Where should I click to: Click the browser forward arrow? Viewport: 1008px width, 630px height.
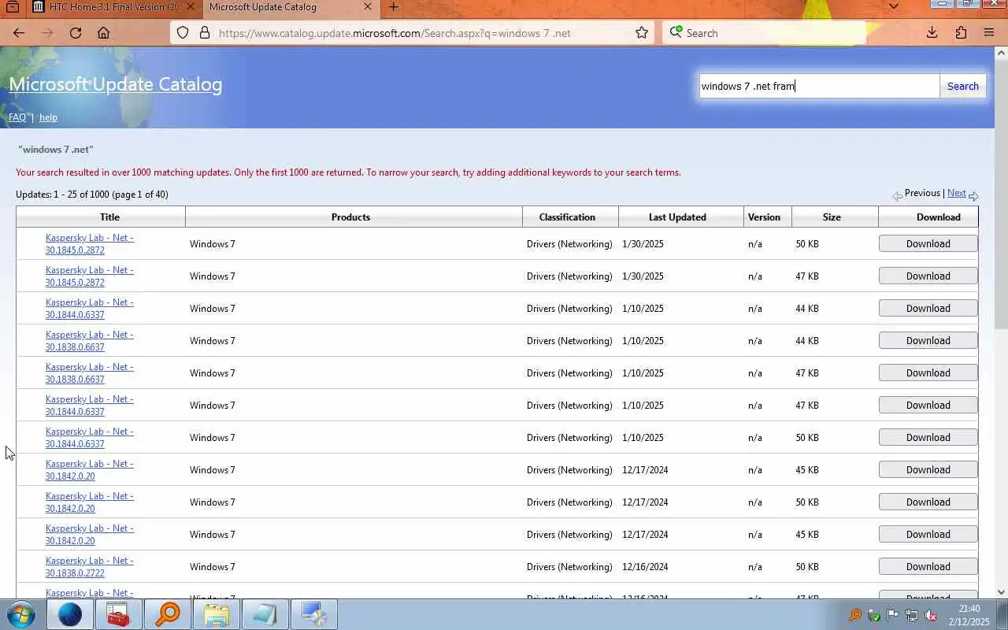point(47,33)
